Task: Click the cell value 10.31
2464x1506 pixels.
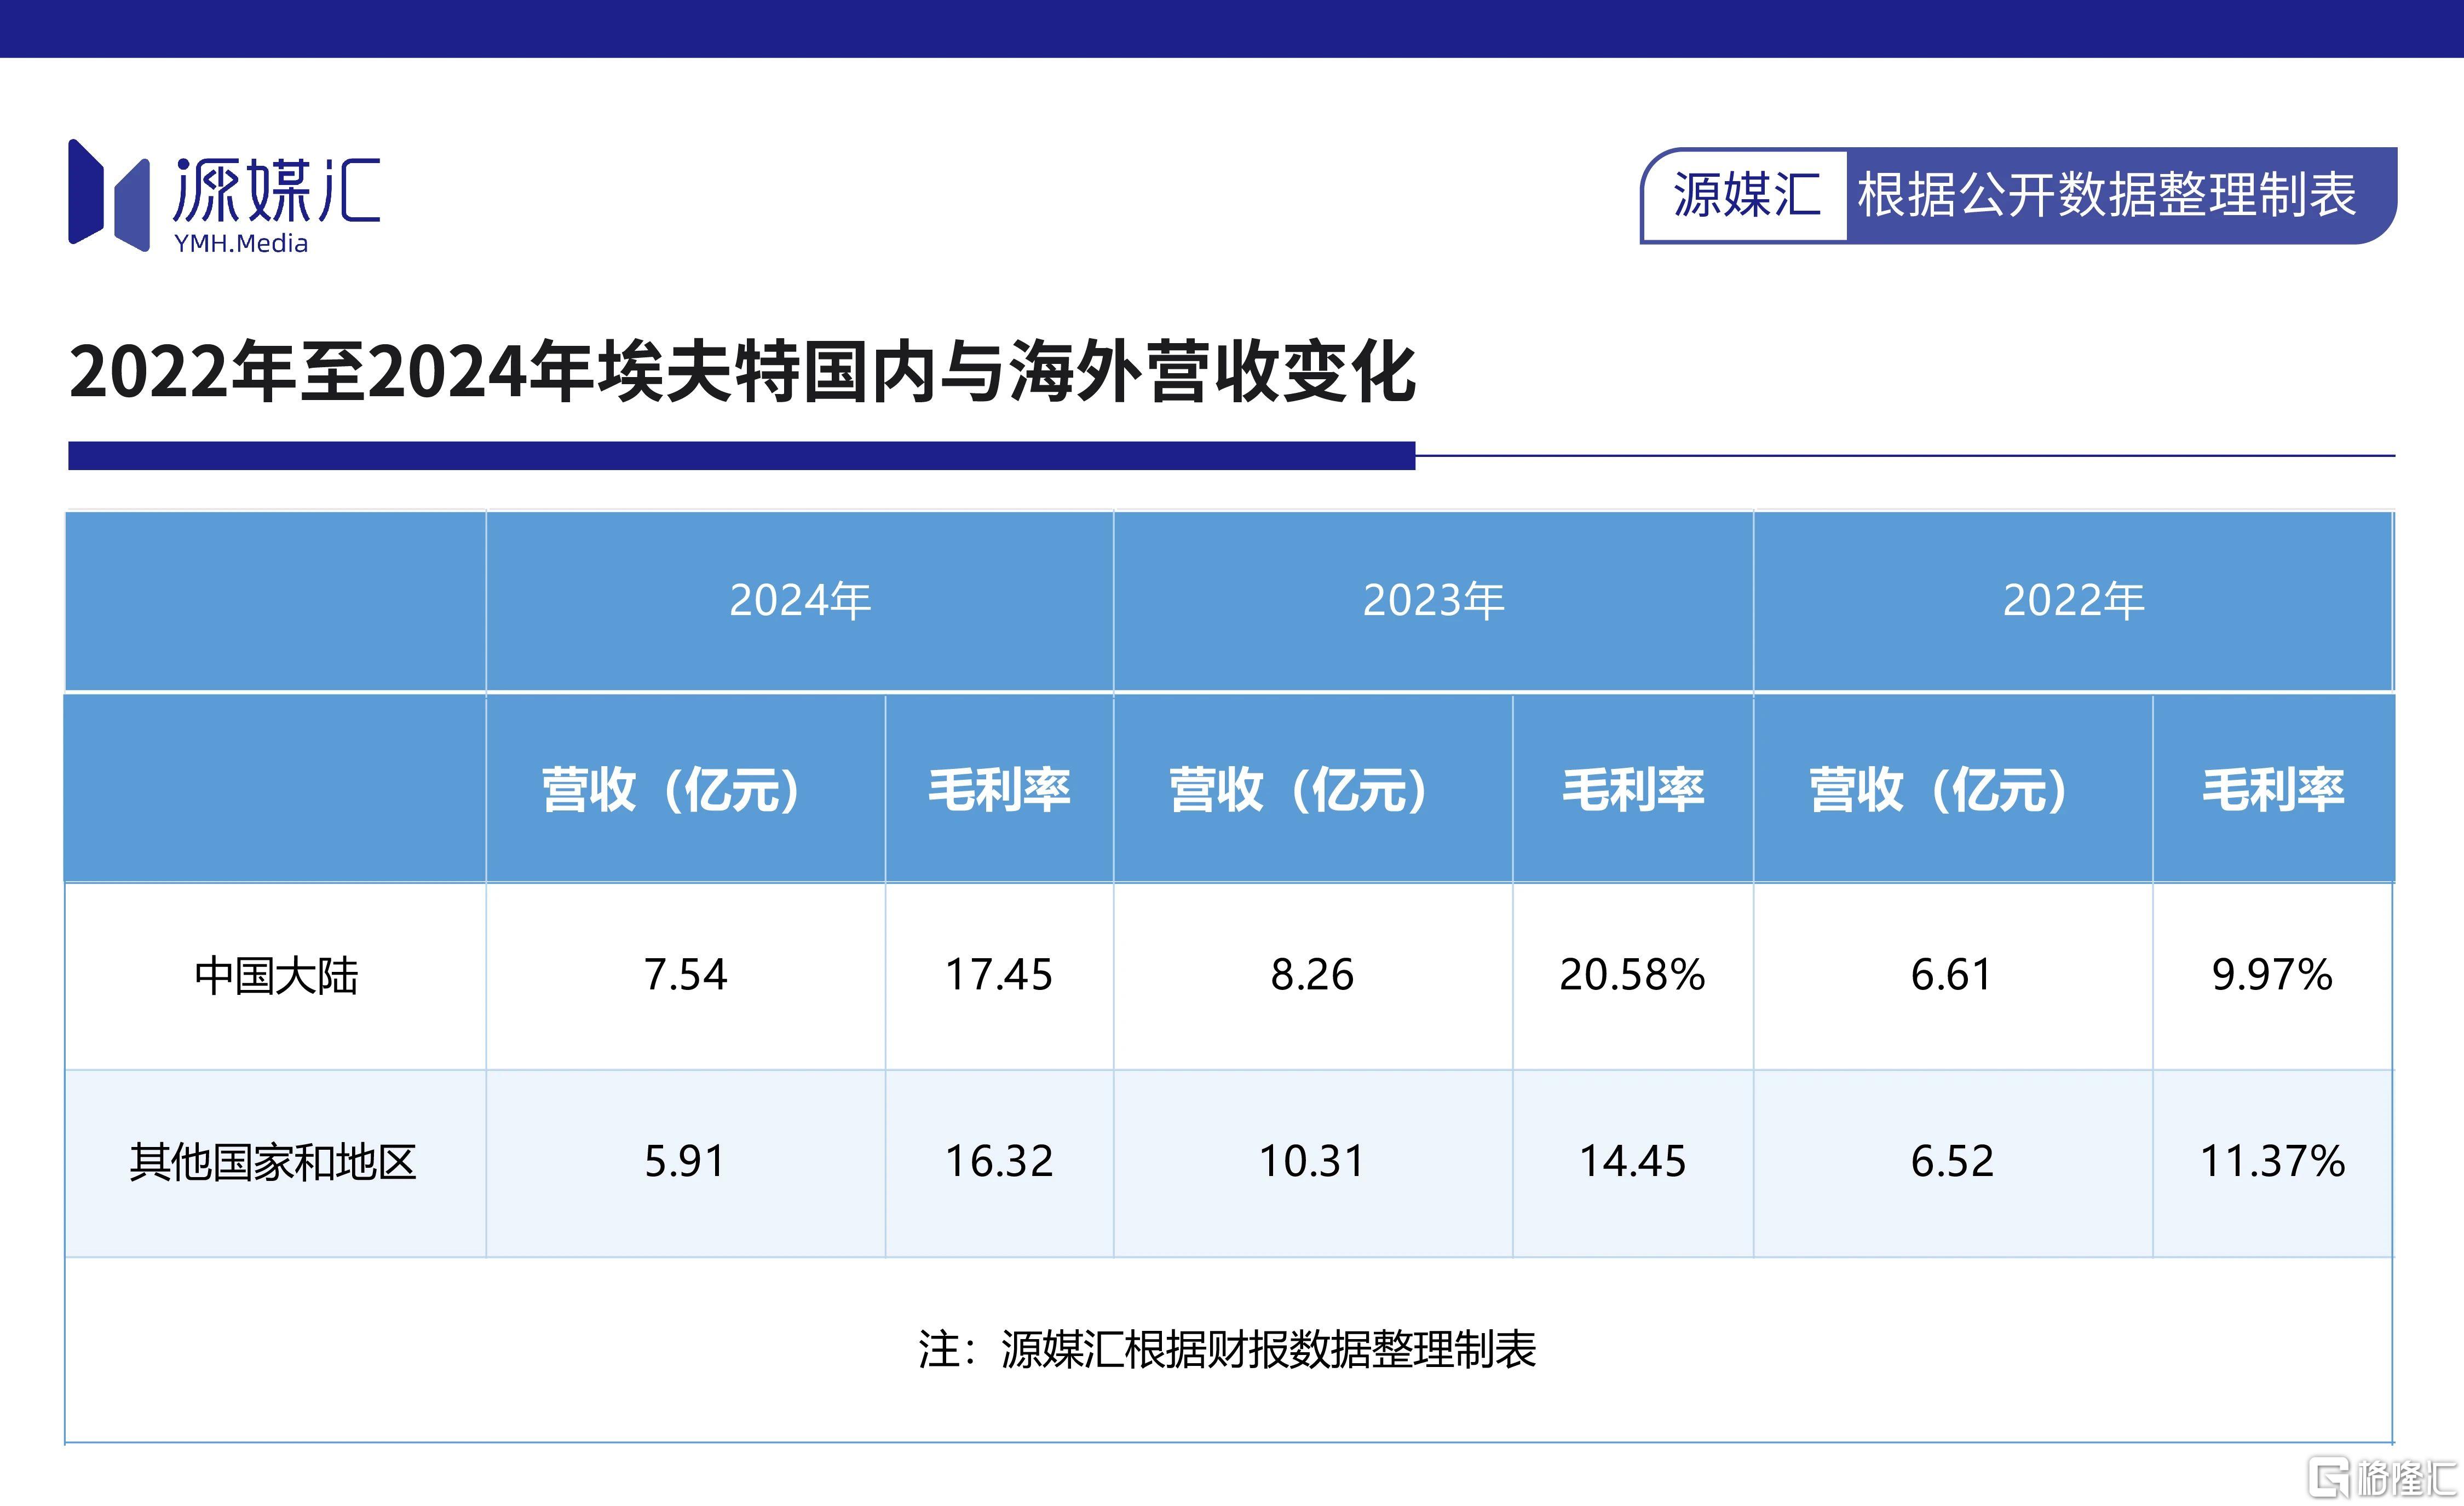Action: pyautogui.click(x=1312, y=1161)
